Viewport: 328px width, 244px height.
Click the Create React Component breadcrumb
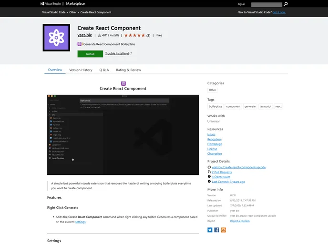pos(96,12)
